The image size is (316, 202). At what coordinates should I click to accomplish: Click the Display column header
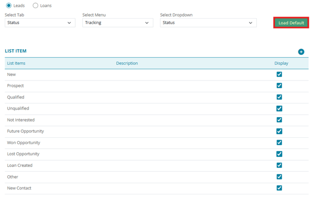pyautogui.click(x=281, y=63)
